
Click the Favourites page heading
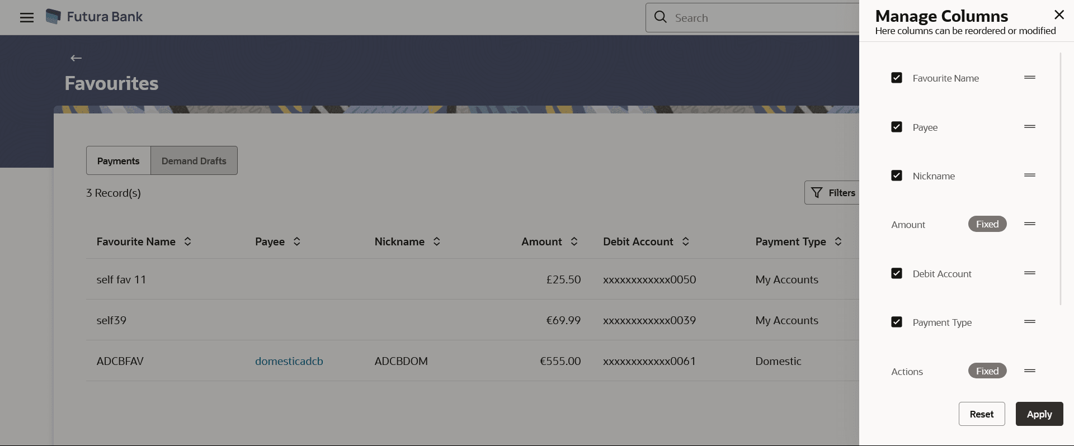(111, 83)
